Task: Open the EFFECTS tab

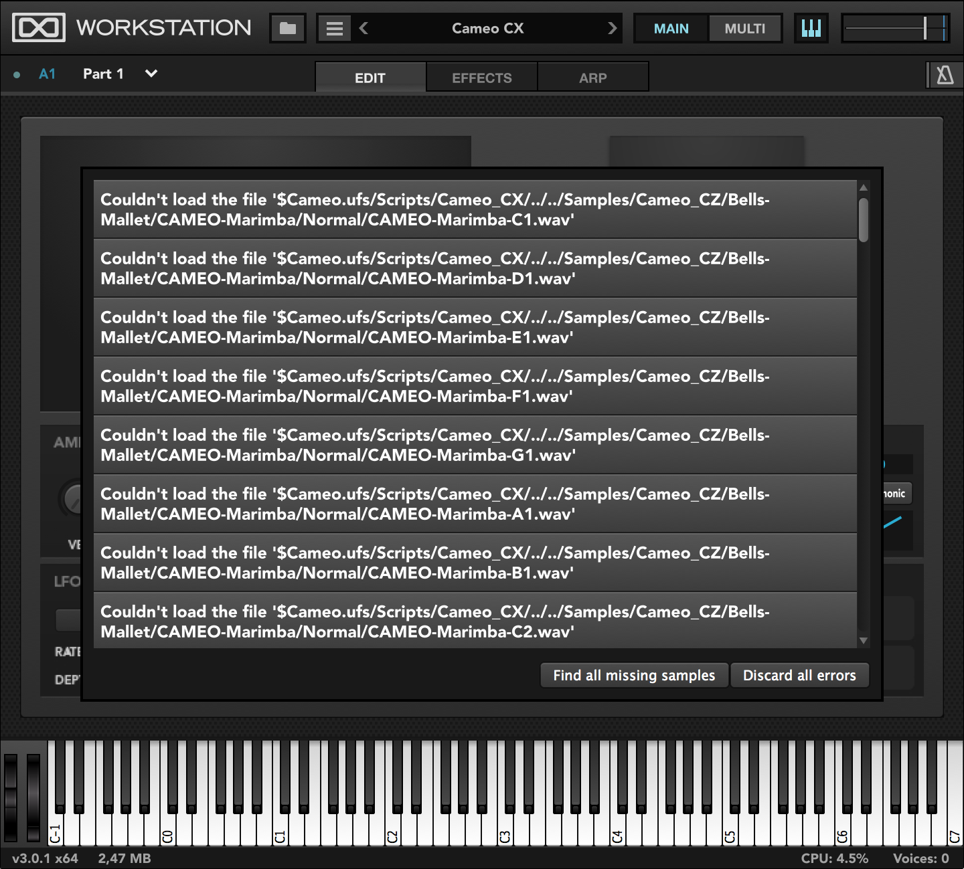Action: [x=482, y=78]
